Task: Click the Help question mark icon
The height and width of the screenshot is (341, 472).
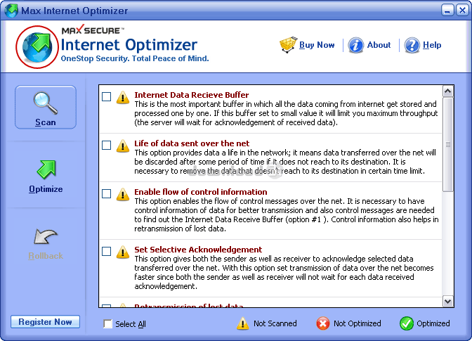Action: (x=412, y=45)
